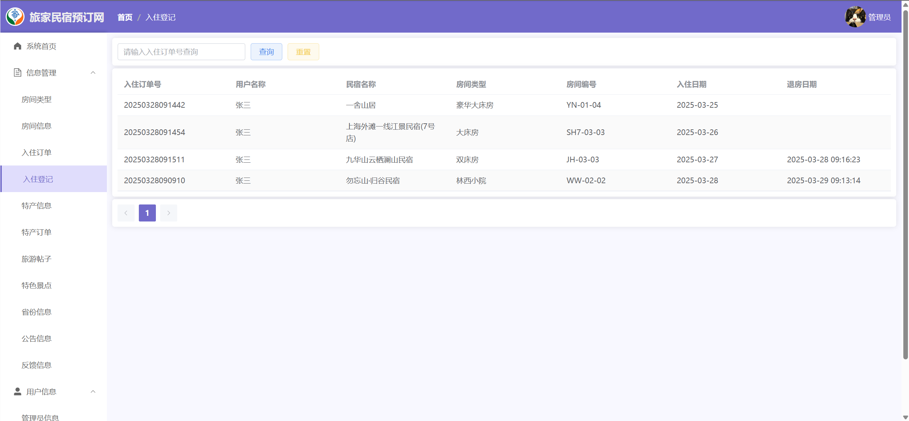Click the person icon beside 用户信息
The width and height of the screenshot is (909, 421).
coord(17,391)
